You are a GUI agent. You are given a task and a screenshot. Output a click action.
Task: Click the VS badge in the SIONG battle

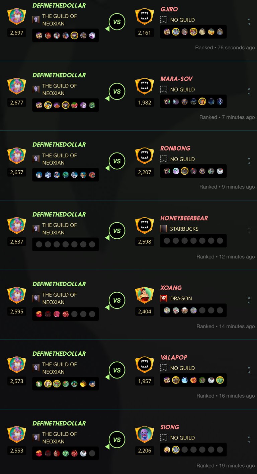click(x=117, y=440)
